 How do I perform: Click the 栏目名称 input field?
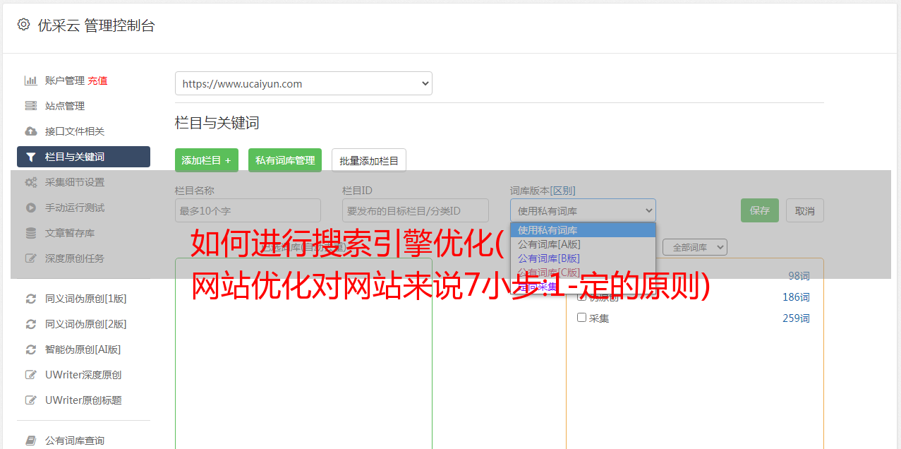click(x=248, y=210)
